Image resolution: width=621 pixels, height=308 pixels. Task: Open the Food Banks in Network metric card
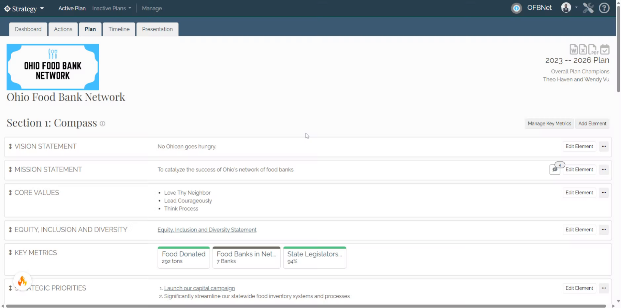[246, 258]
